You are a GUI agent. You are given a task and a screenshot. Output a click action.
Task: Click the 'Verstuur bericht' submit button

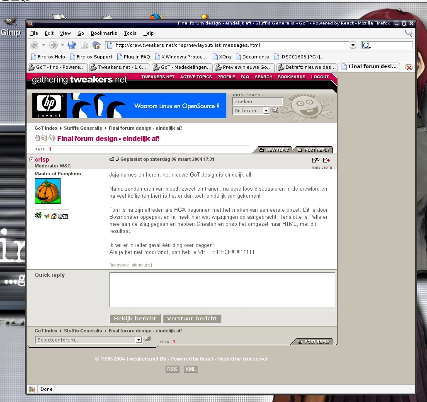click(192, 318)
